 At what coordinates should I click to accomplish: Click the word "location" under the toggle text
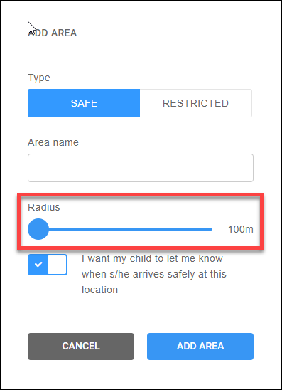[99, 290]
